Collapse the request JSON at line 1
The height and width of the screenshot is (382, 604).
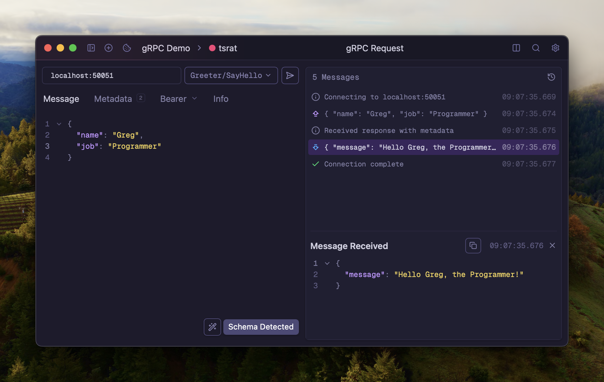tap(59, 124)
